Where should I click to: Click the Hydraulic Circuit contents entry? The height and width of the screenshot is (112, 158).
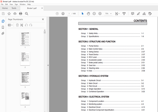[95, 80]
